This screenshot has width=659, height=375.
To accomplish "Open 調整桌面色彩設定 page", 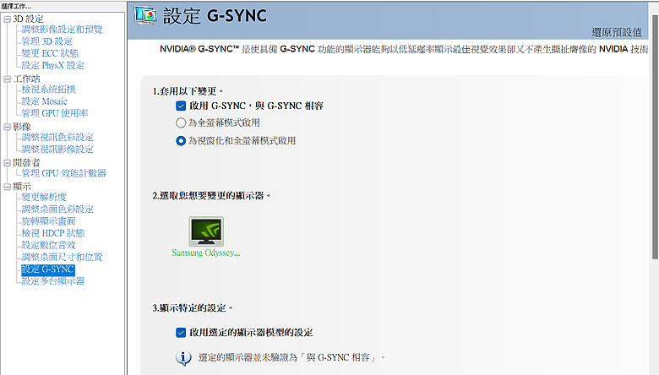I will (57, 209).
